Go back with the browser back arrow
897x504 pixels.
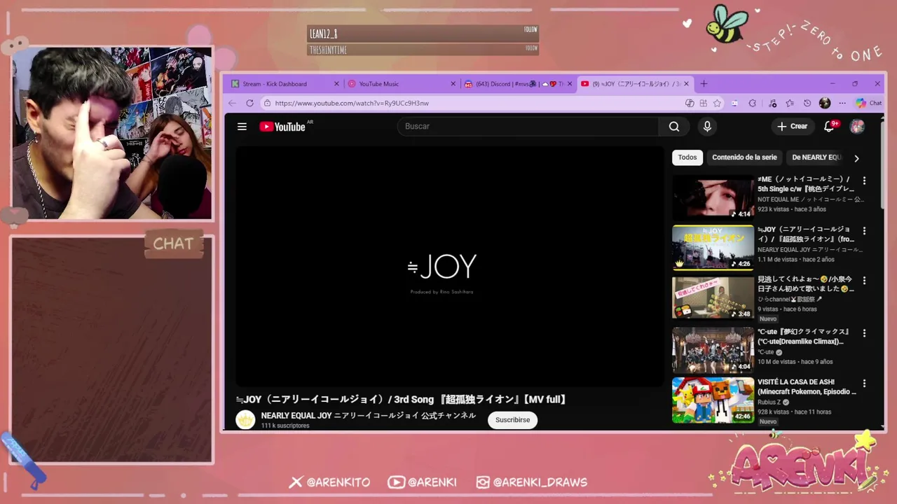[233, 103]
